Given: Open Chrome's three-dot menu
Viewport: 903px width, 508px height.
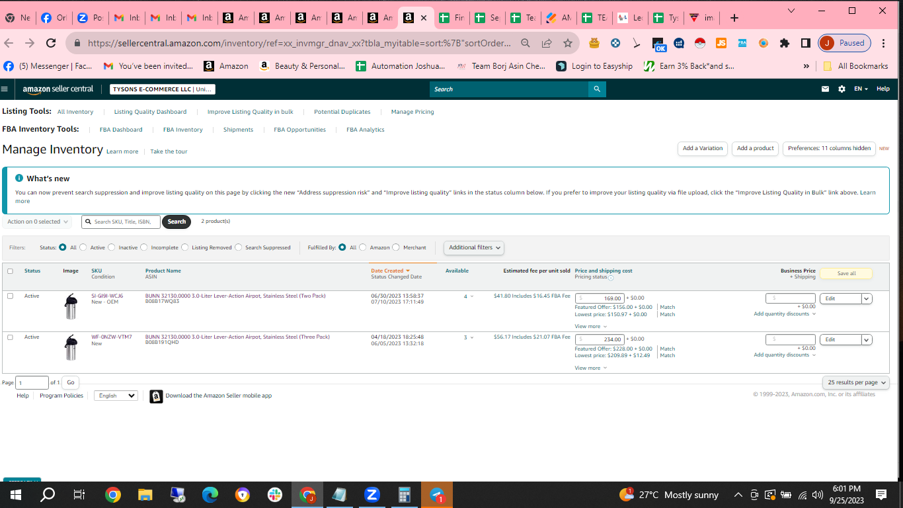Looking at the screenshot, I should click(x=884, y=43).
